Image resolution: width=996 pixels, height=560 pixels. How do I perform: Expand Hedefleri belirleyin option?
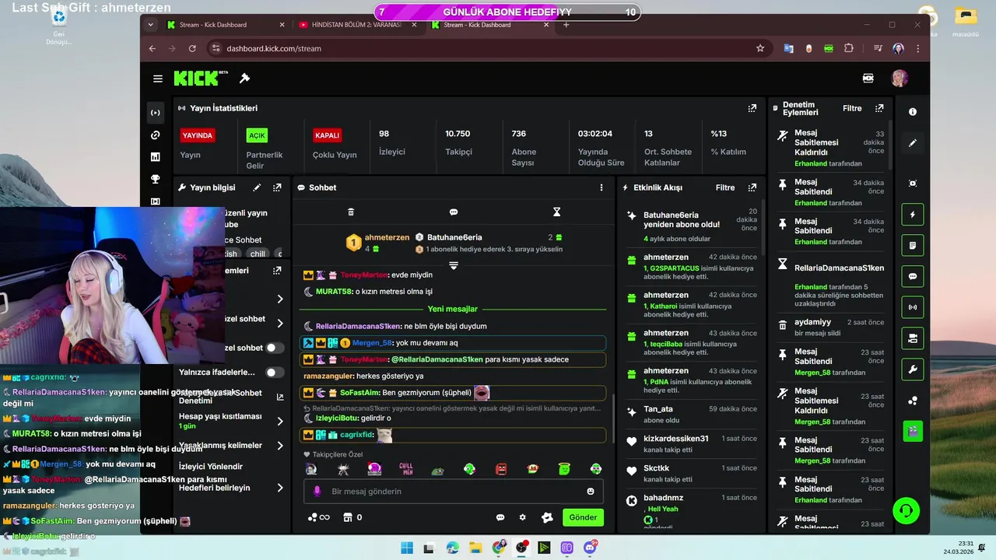tap(280, 488)
